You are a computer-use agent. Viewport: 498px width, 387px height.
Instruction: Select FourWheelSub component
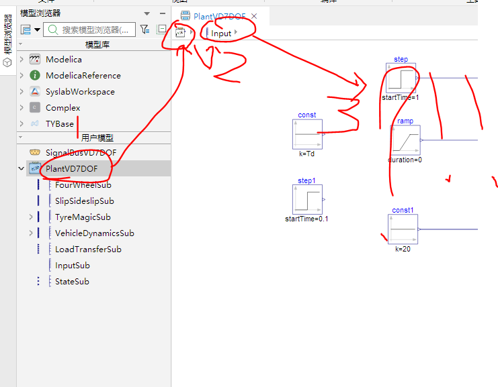click(83, 185)
